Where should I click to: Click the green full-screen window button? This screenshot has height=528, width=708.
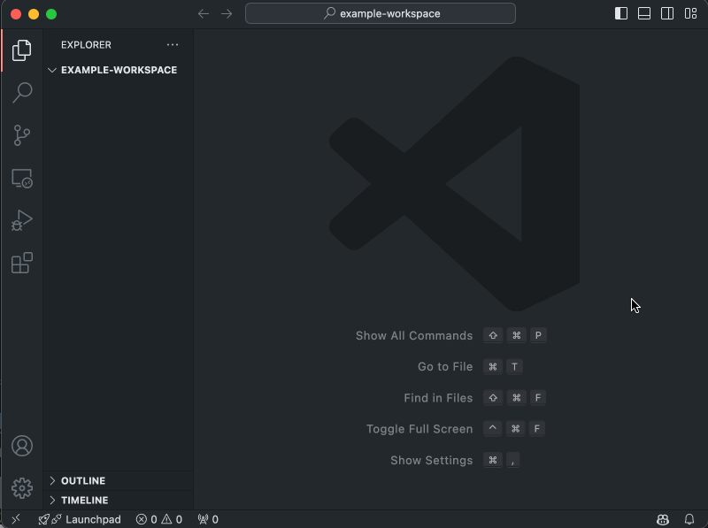coord(51,14)
